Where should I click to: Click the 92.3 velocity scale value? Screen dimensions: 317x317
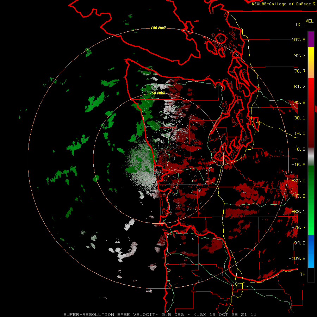(300, 55)
